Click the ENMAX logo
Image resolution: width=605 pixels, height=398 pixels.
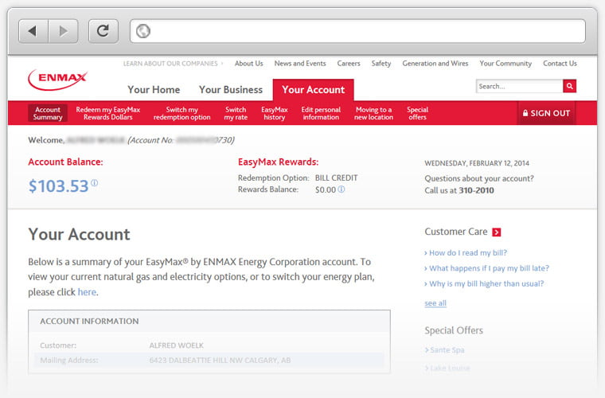pos(57,80)
